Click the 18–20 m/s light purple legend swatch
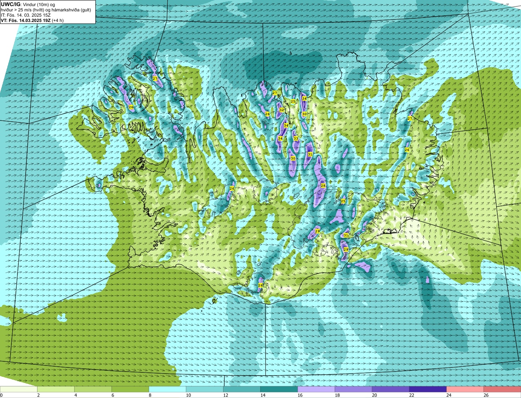This screenshot has width=521, height=398. point(353,389)
